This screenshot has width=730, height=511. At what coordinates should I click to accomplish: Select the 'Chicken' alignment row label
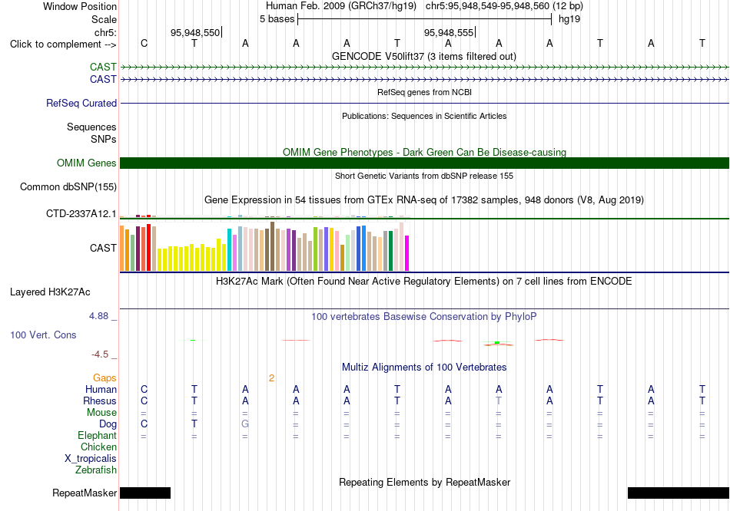click(x=98, y=447)
